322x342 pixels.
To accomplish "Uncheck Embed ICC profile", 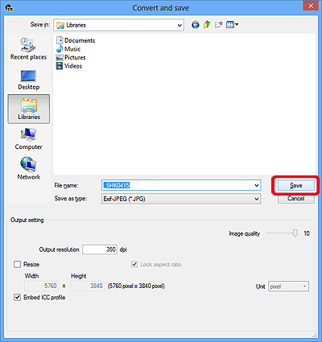I will (x=17, y=297).
